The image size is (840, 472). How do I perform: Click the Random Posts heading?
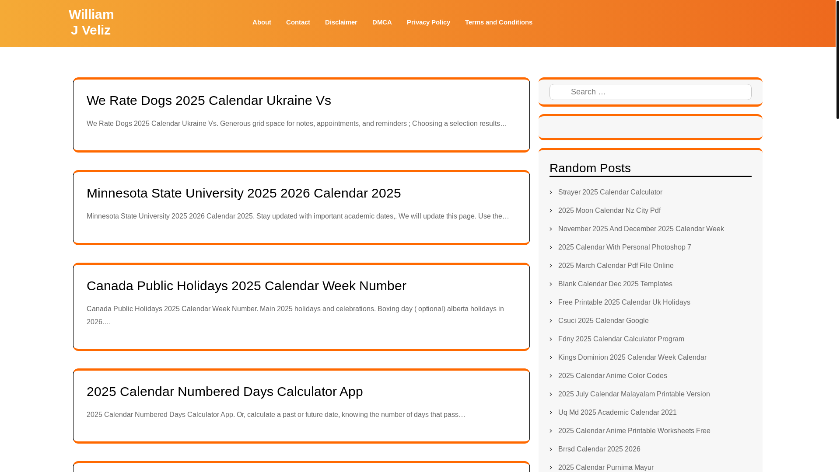tap(590, 168)
